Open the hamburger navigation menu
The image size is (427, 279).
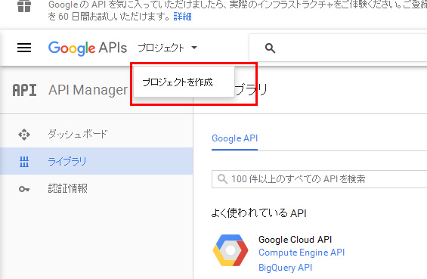[24, 48]
